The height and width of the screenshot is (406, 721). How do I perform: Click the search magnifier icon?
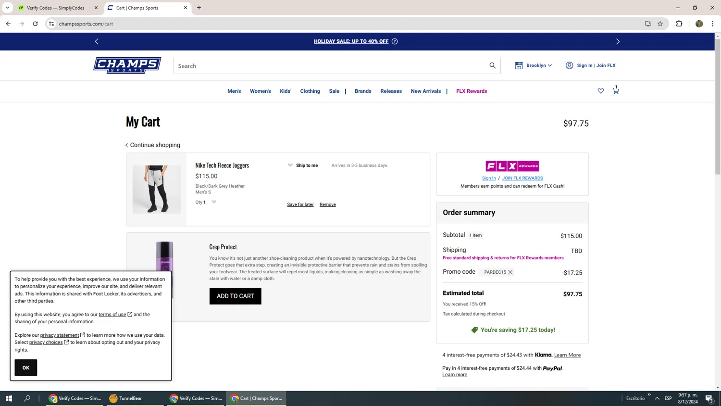[492, 65]
